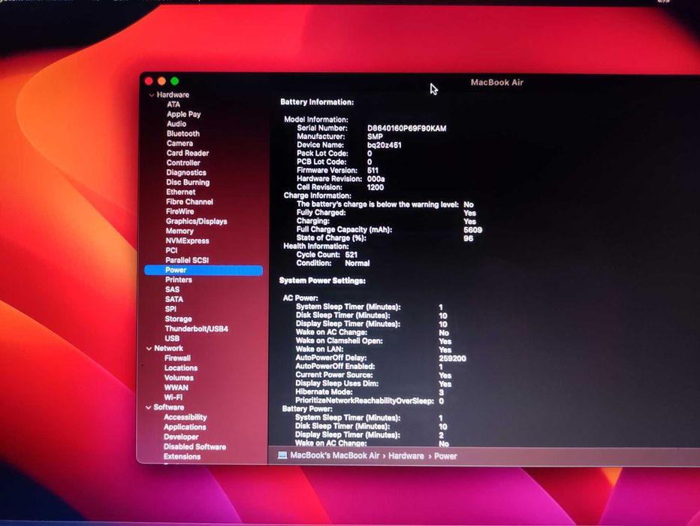Select the highlighted Power entry
The width and height of the screenshot is (700, 526).
point(204,271)
